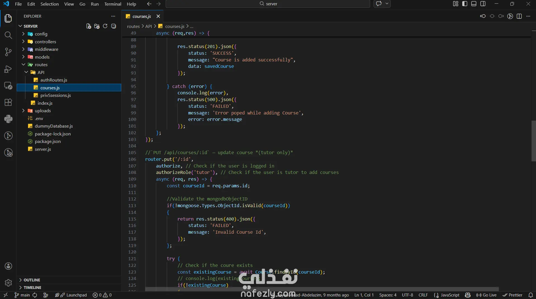Open the Terminal menu

tap(113, 4)
